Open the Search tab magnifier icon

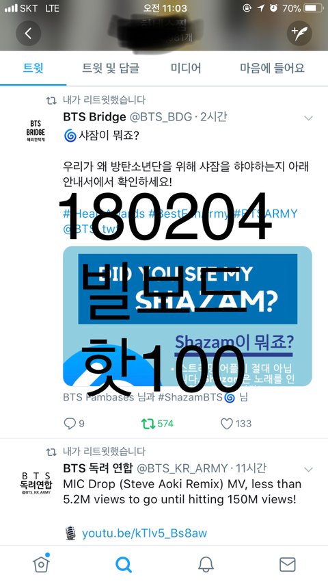coord(124,565)
